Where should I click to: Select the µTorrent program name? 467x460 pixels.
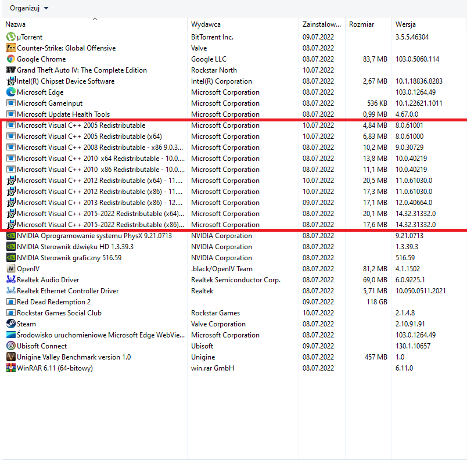tap(30, 37)
